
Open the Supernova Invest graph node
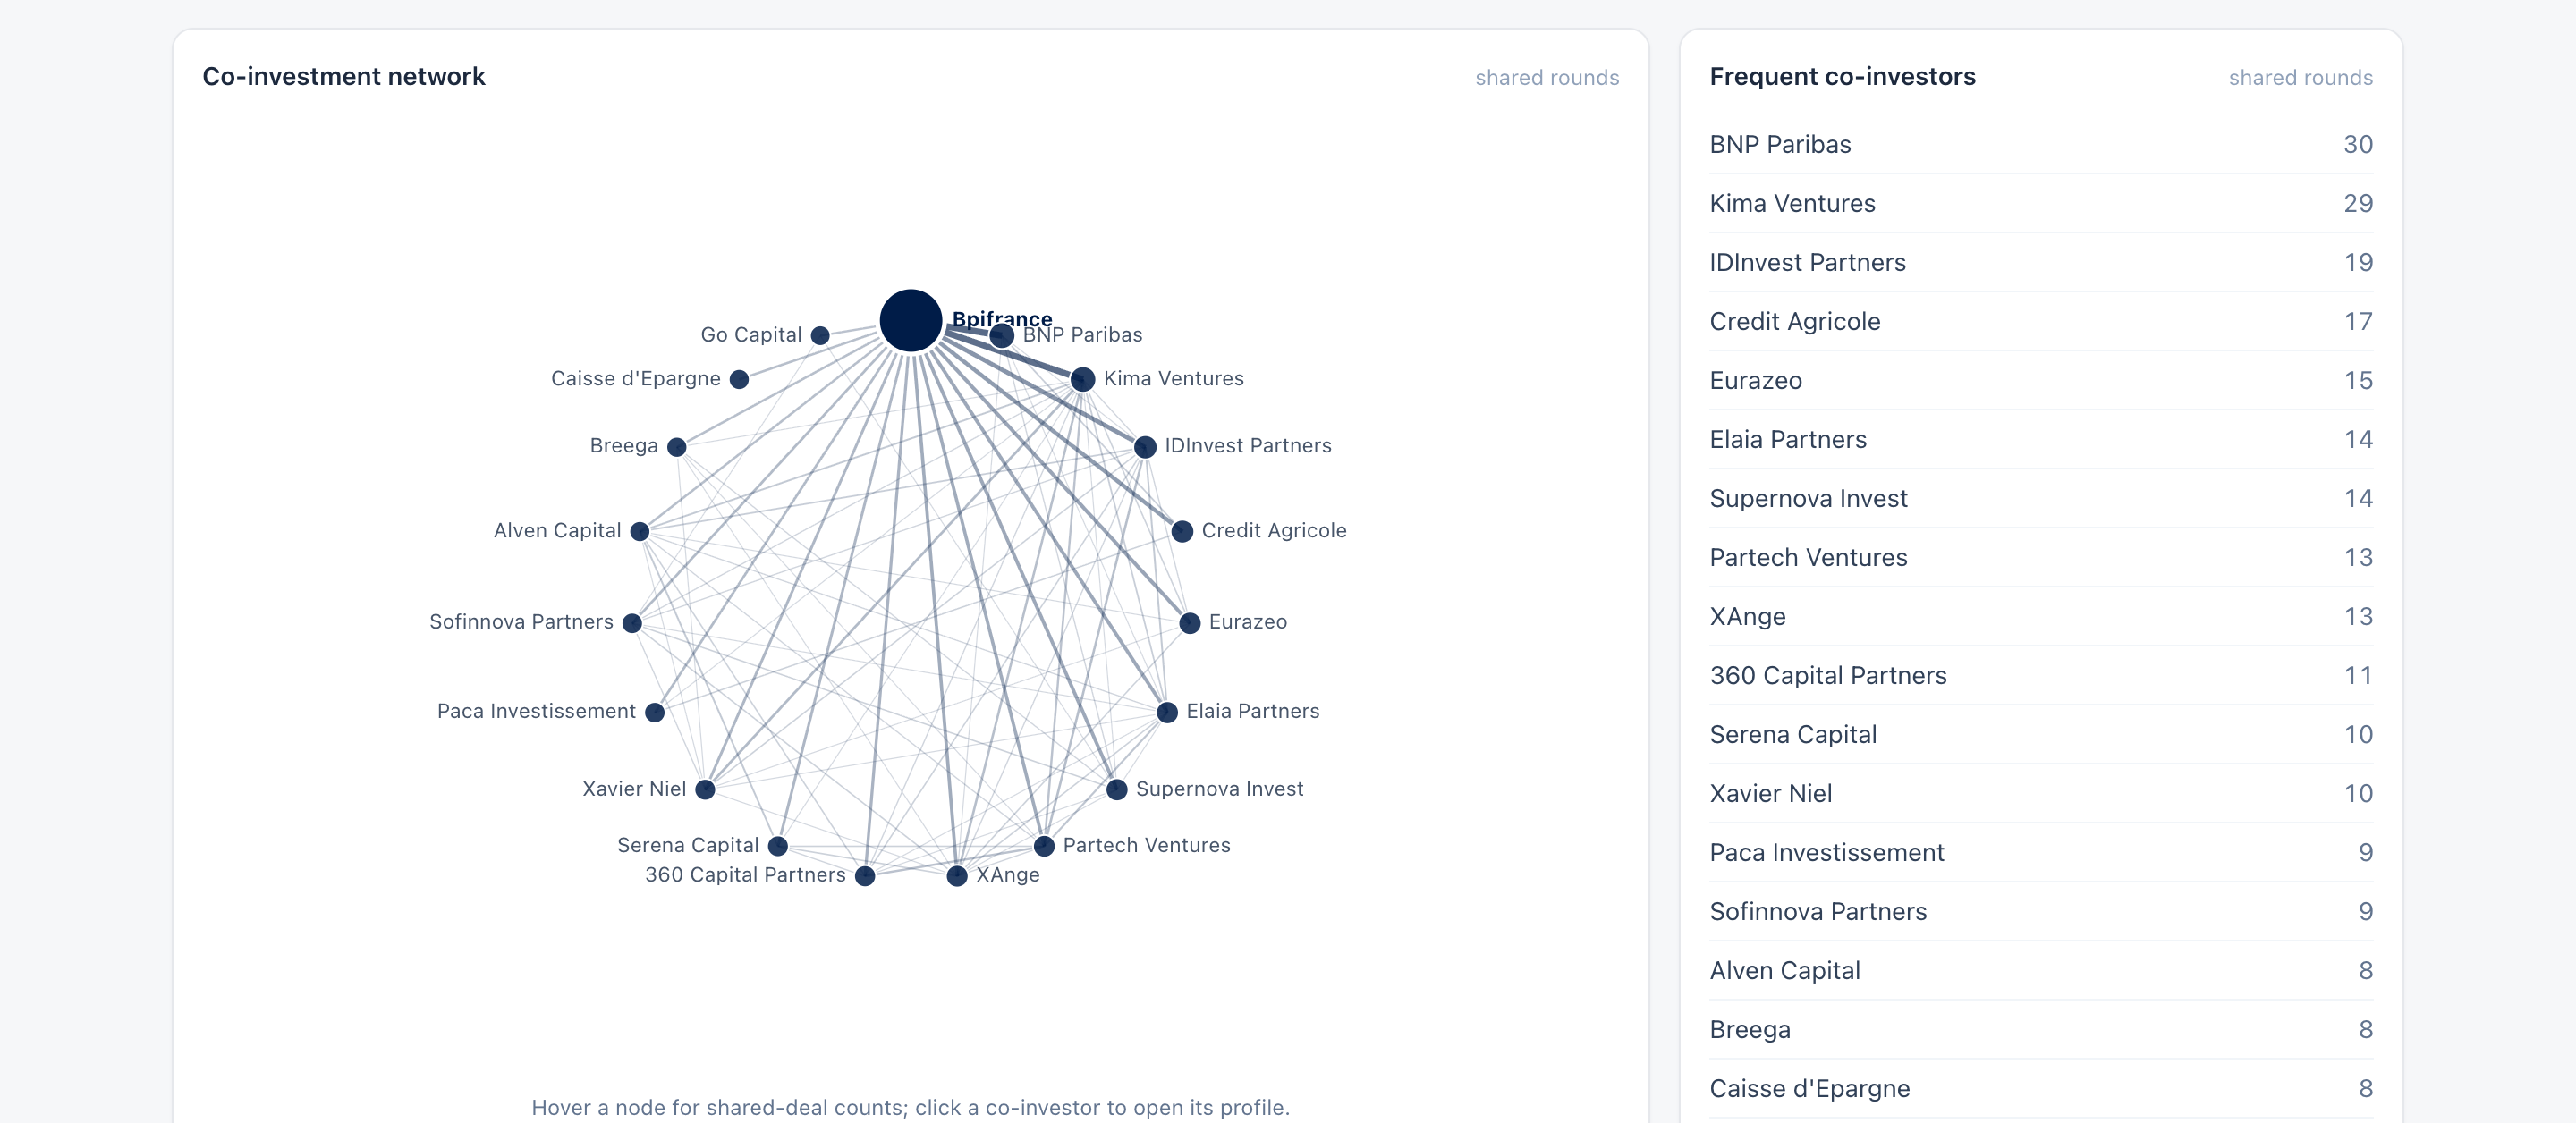click(x=1117, y=789)
